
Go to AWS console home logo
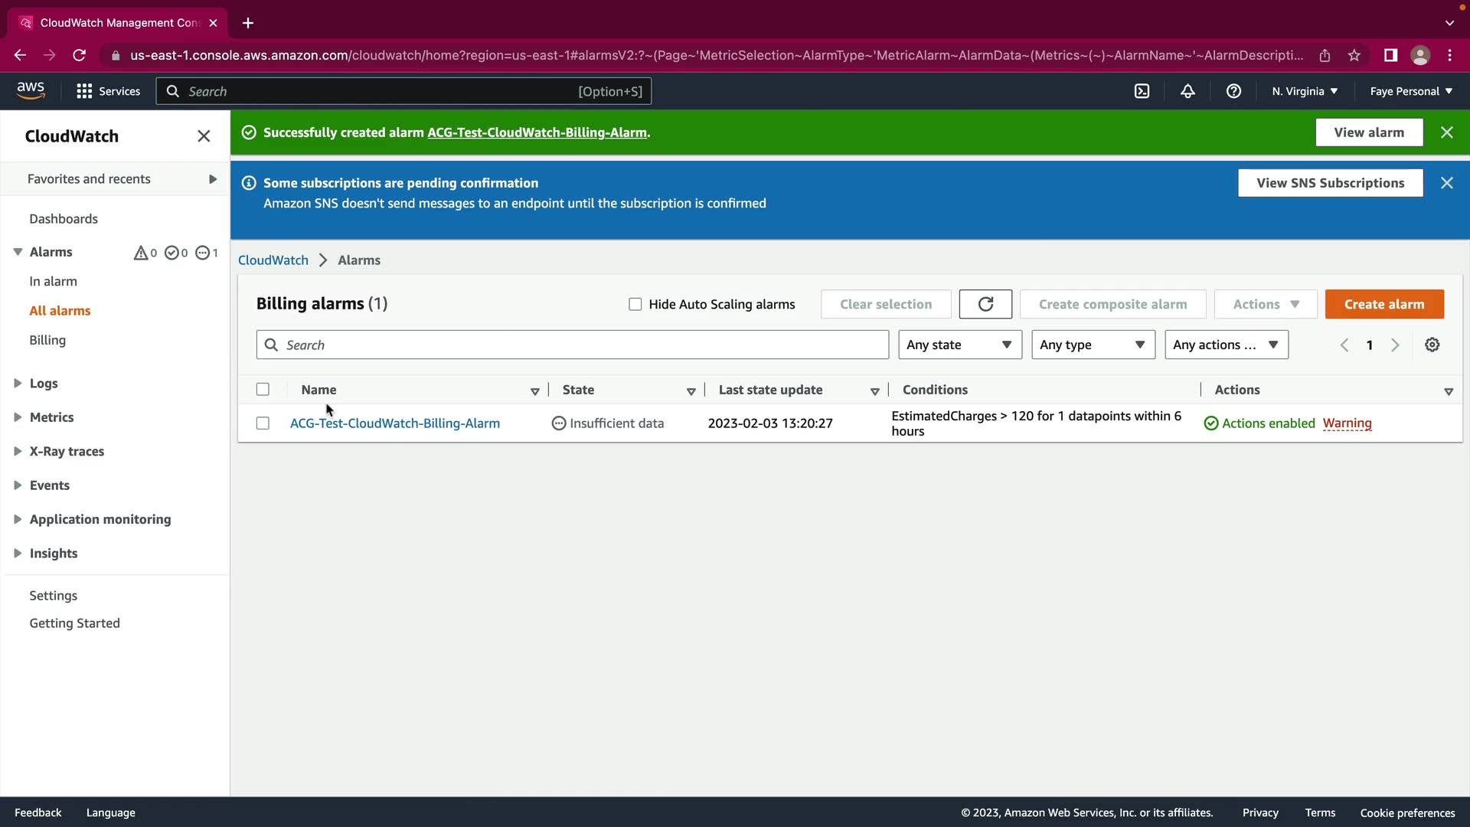(31, 90)
